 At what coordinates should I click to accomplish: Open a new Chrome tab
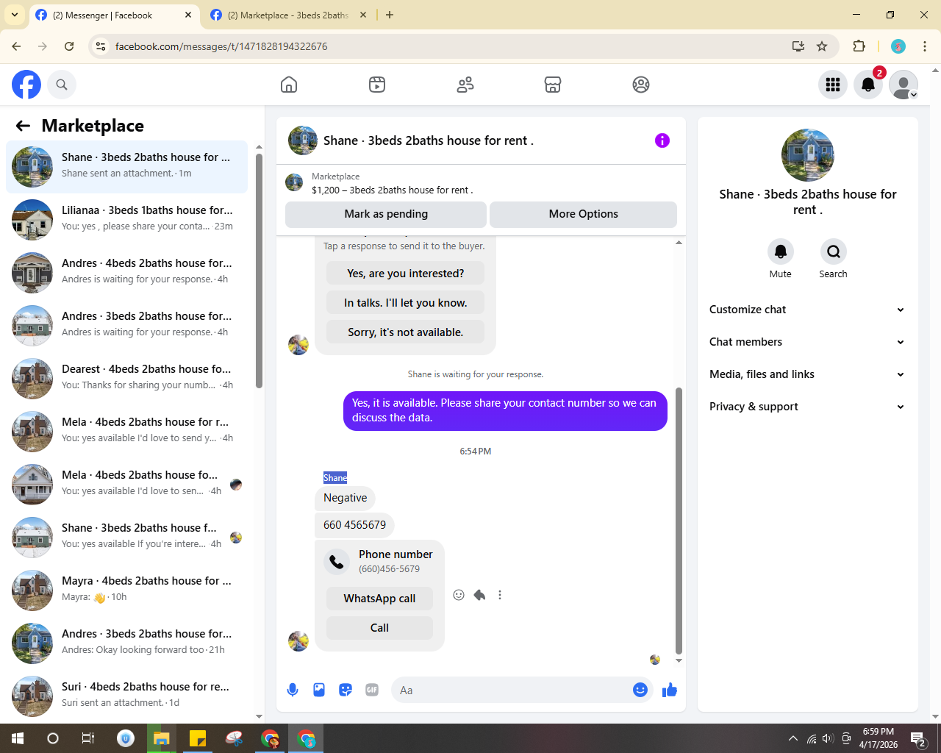(390, 15)
